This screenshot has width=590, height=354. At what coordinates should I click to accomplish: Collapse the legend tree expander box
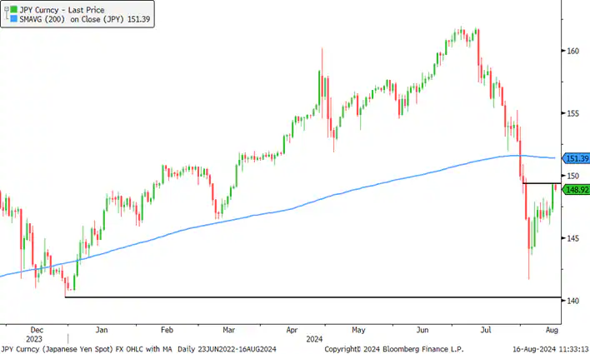pyautogui.click(x=7, y=9)
